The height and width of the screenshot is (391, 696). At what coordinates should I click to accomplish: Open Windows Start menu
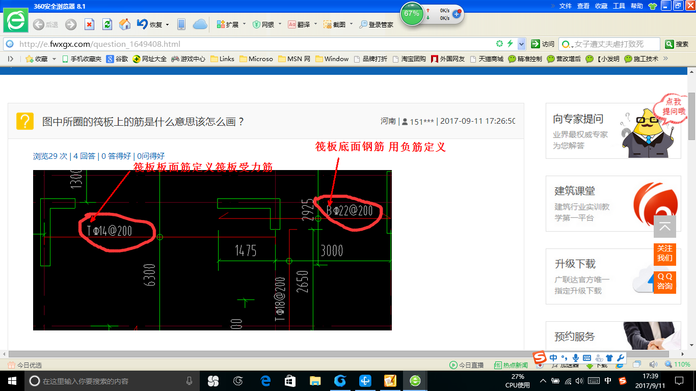tap(12, 381)
